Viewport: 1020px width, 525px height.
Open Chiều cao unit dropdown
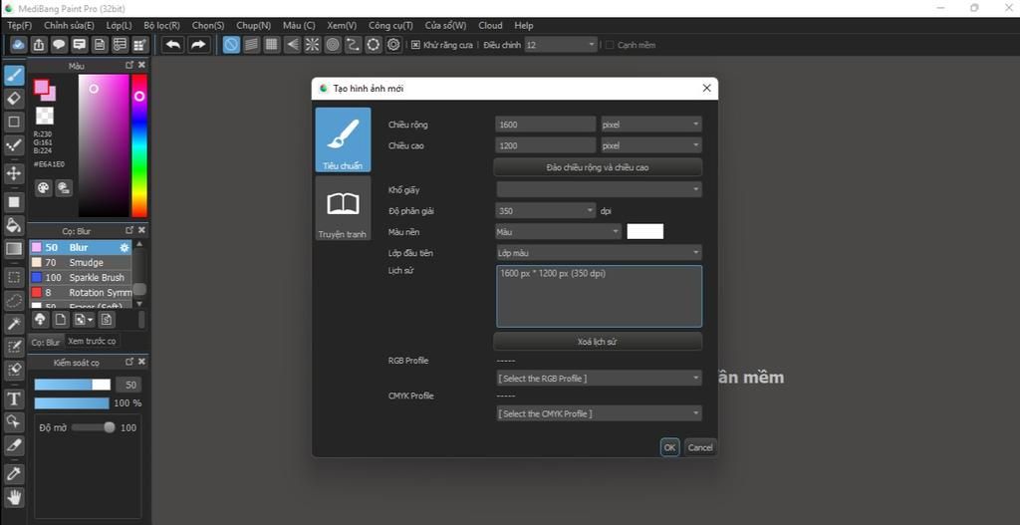[651, 145]
